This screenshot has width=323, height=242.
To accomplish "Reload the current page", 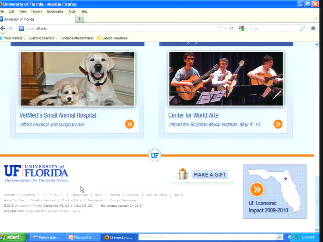I will (231, 28).
